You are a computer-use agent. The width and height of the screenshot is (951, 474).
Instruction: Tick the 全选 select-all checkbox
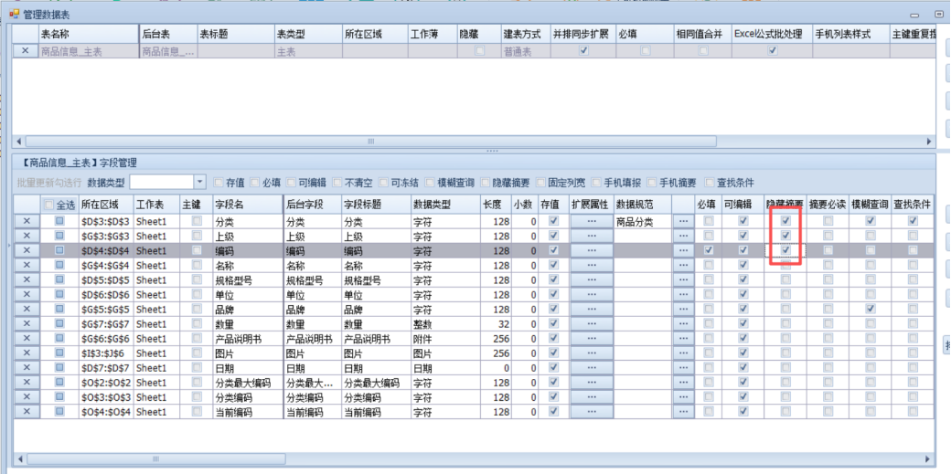49,205
